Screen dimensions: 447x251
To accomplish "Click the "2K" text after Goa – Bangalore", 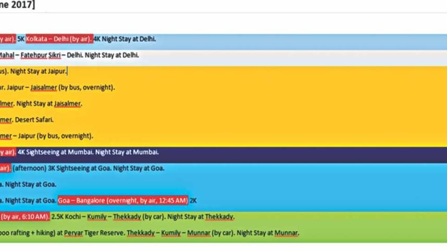I will [193, 200].
